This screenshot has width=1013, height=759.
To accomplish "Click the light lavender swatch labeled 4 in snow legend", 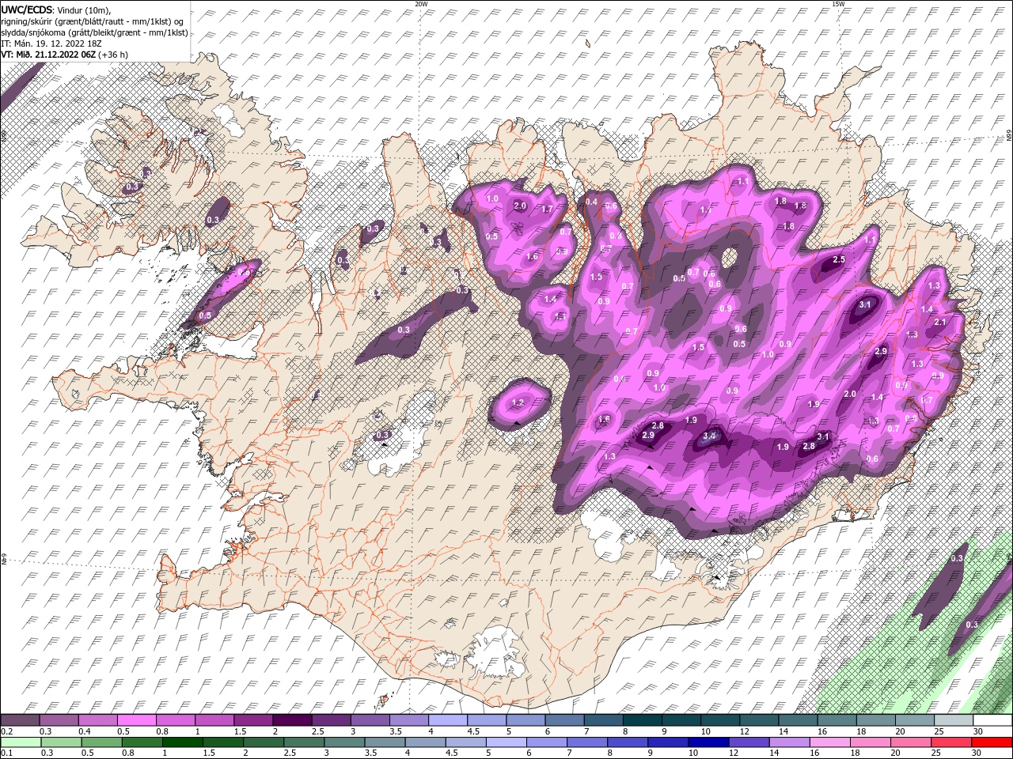I will pyautogui.click(x=447, y=720).
